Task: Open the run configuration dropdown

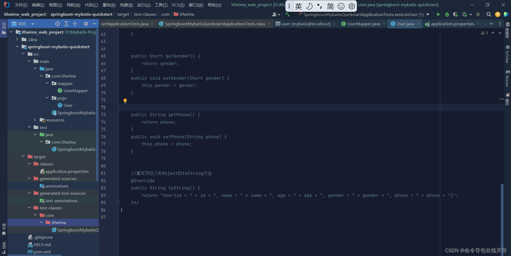Action: pos(428,14)
